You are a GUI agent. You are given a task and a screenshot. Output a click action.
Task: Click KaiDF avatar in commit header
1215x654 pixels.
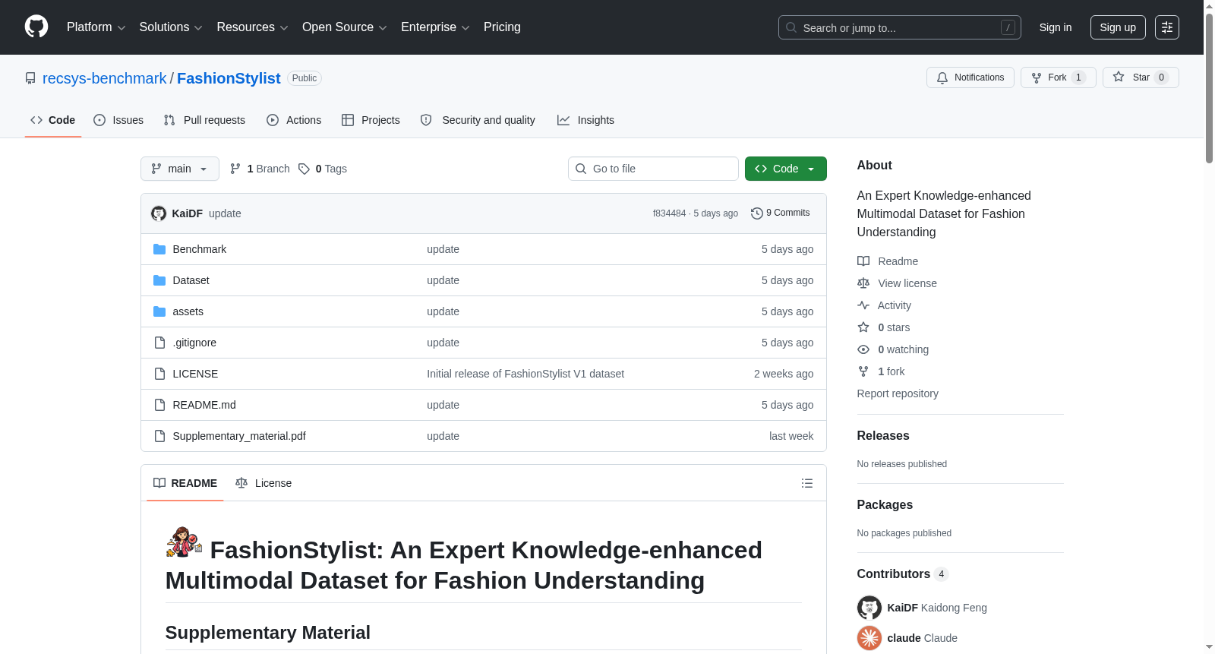159,213
